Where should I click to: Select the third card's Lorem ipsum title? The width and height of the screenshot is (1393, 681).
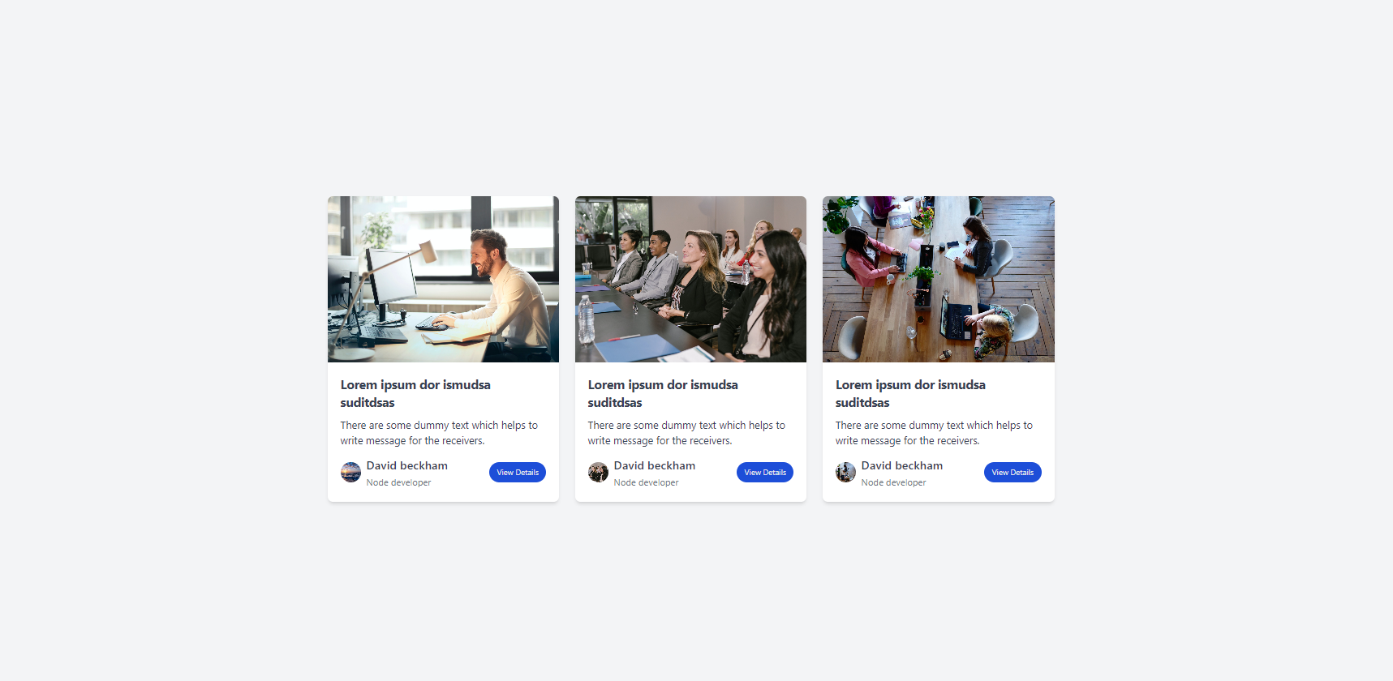pos(910,394)
